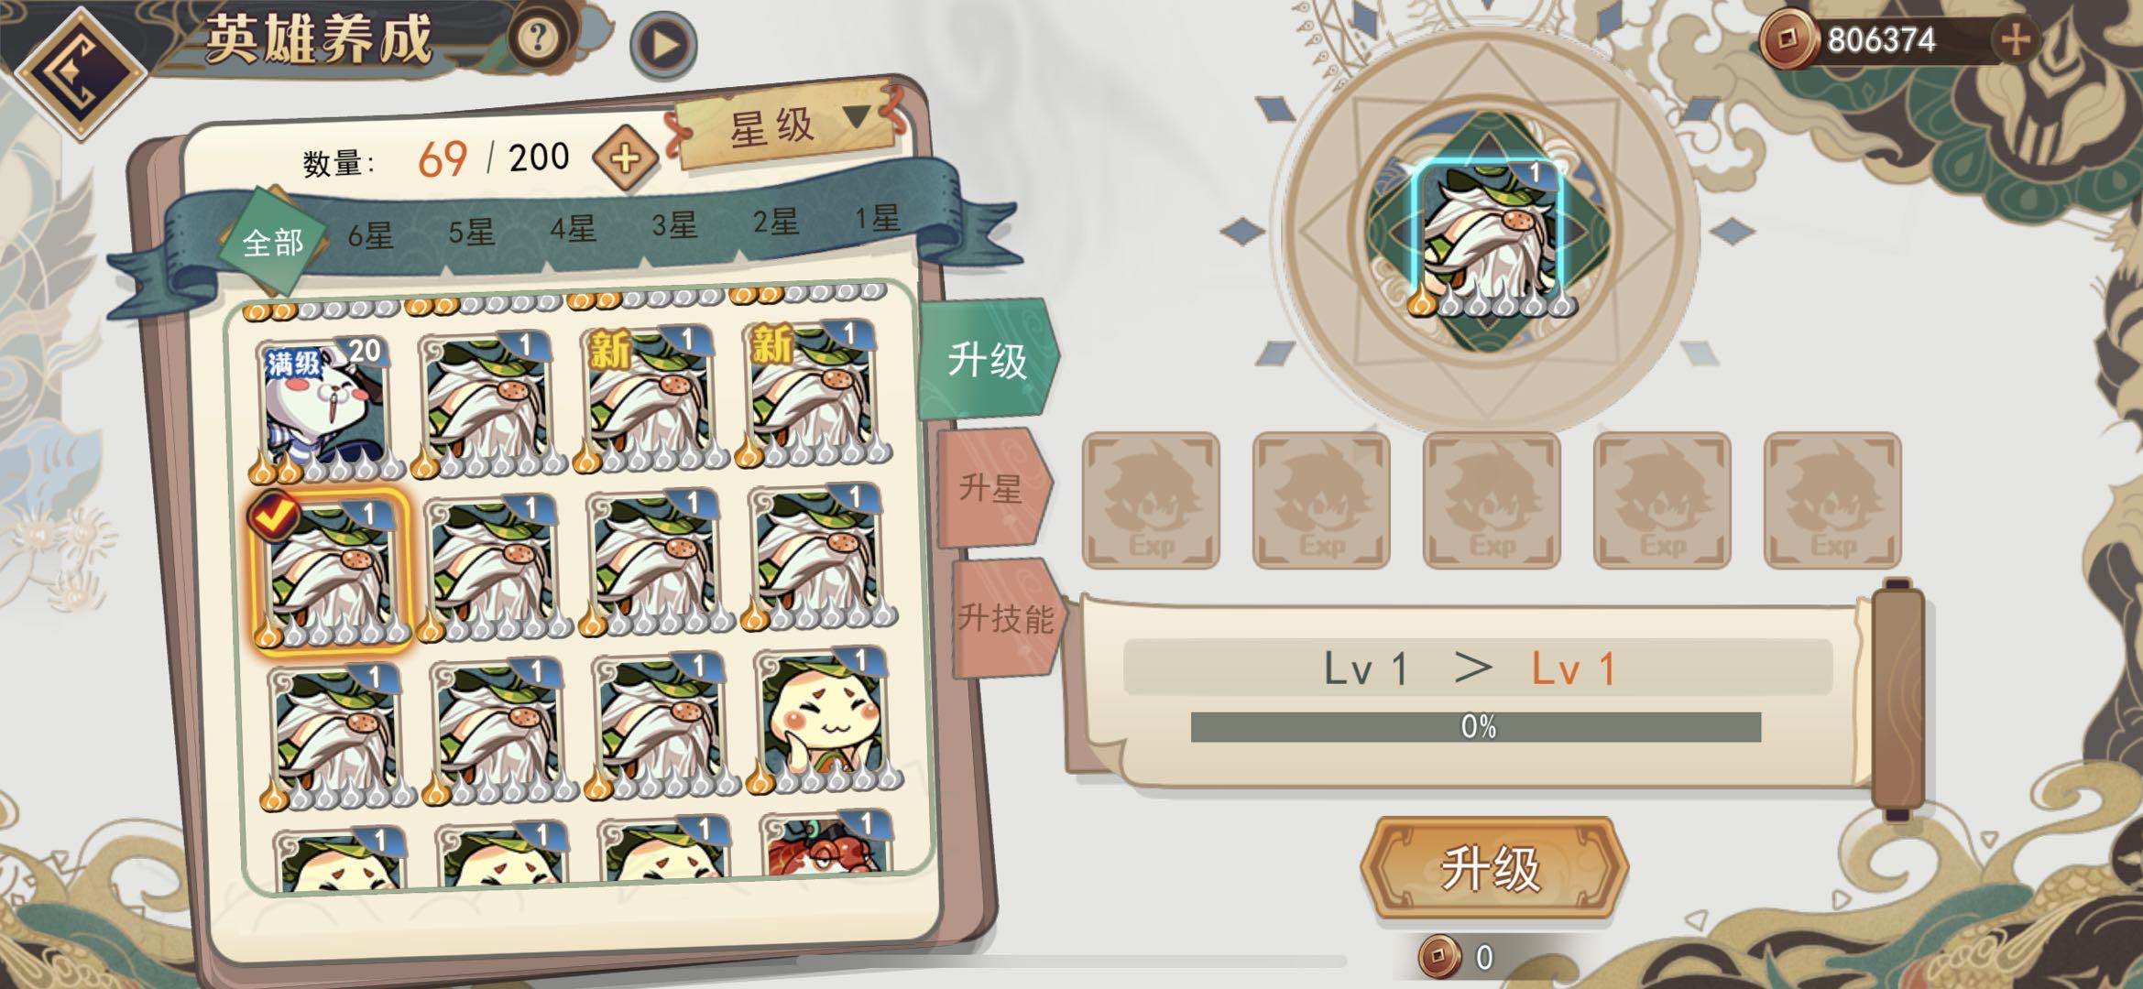Click the orange 升级 button
Image resolution: width=2143 pixels, height=989 pixels.
click(1492, 868)
